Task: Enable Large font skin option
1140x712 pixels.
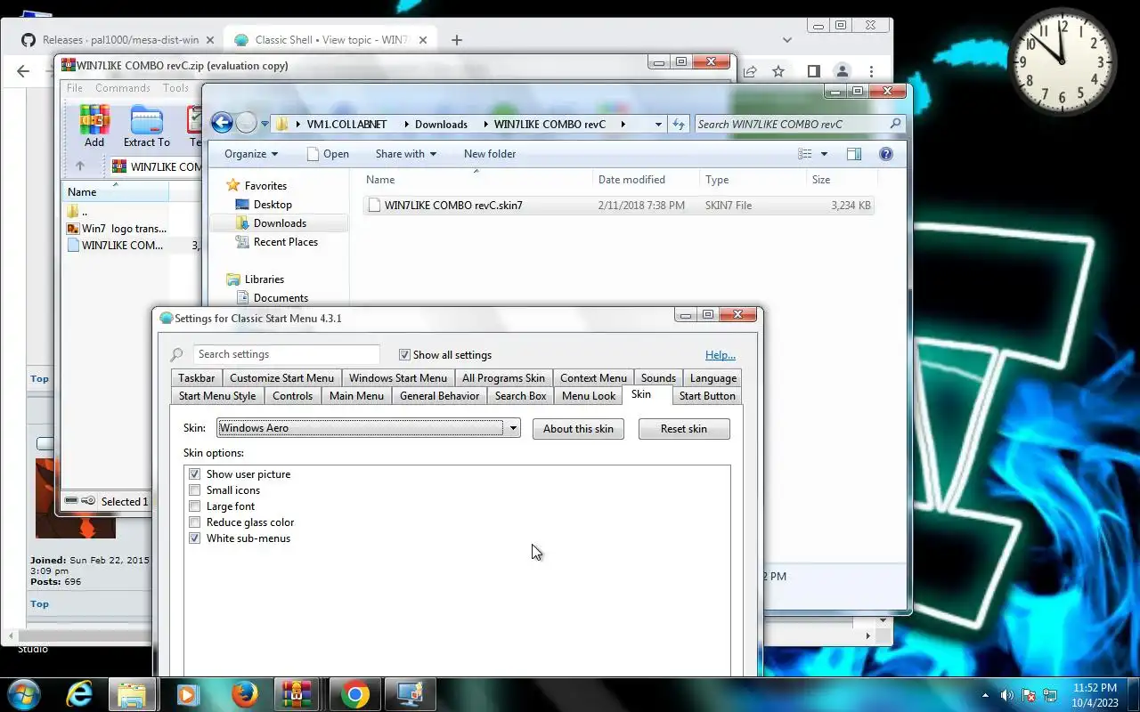Action: [195, 506]
